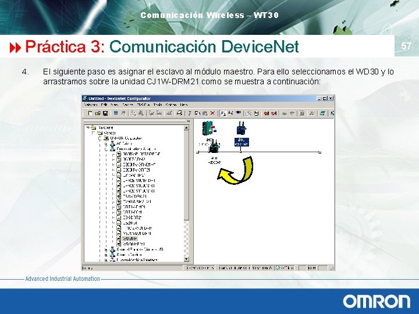
Task: Select the highlighted WD30 node #00 device
Action: [242, 134]
